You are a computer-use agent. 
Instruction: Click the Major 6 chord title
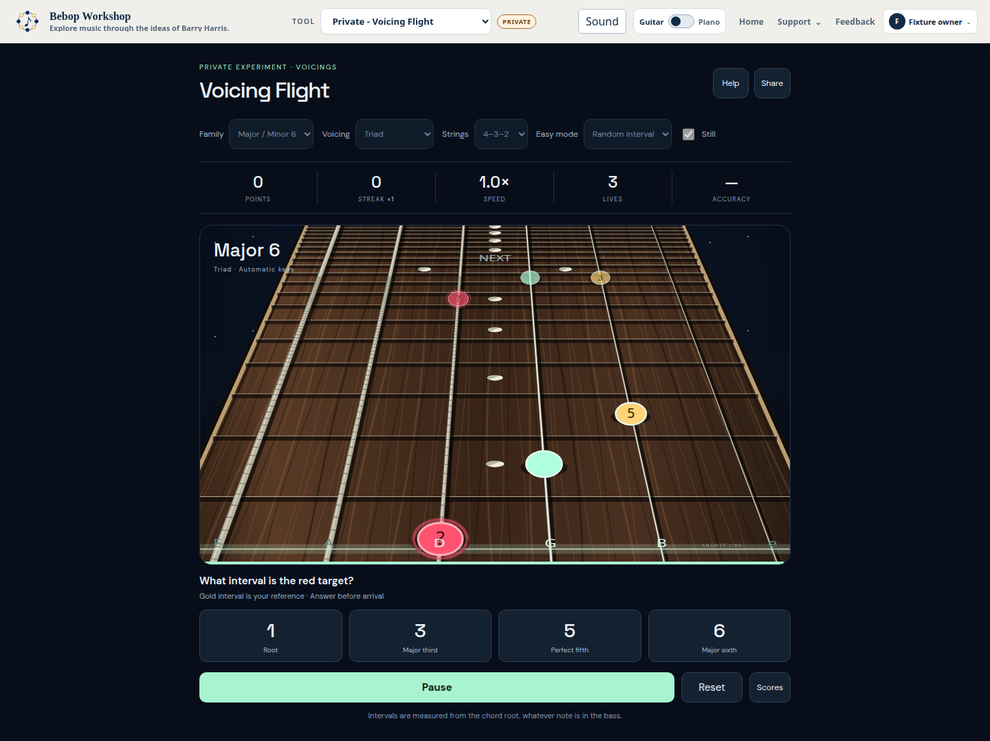247,250
